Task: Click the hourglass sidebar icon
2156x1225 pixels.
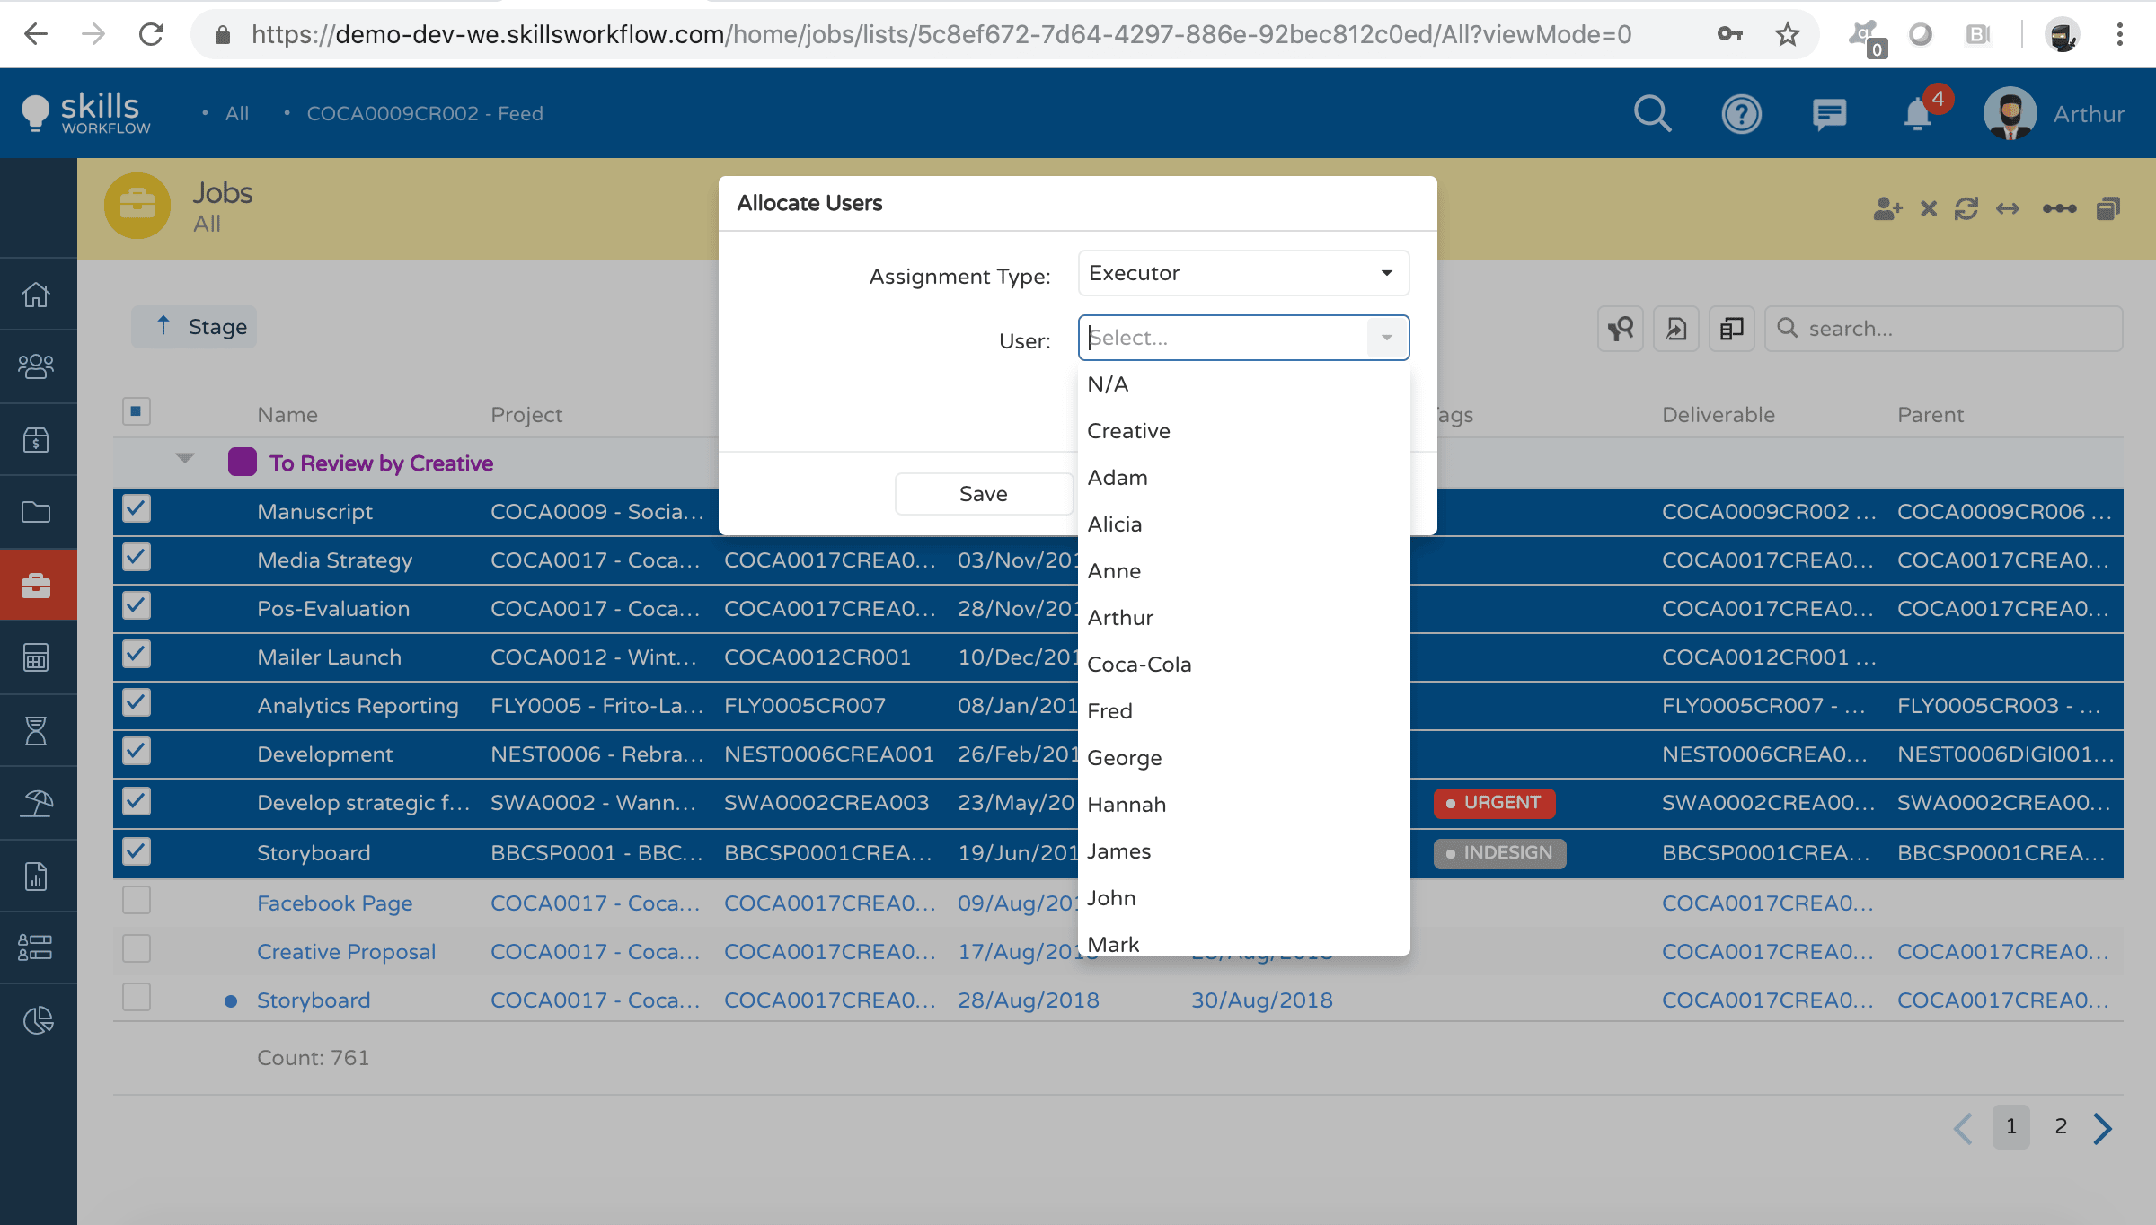Action: (36, 731)
